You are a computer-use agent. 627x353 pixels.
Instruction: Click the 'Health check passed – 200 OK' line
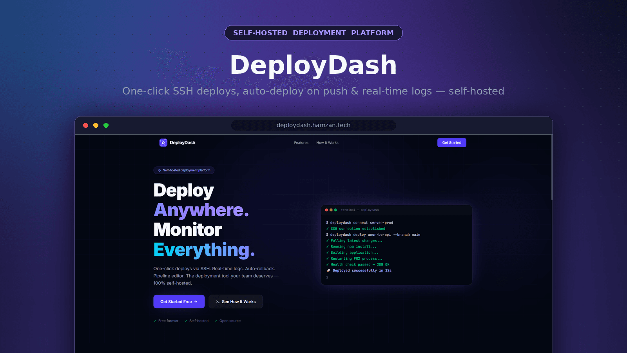tap(358, 265)
